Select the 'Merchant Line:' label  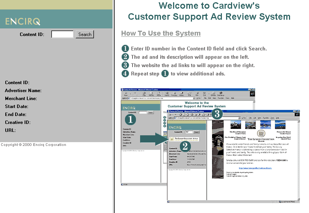(x=21, y=99)
